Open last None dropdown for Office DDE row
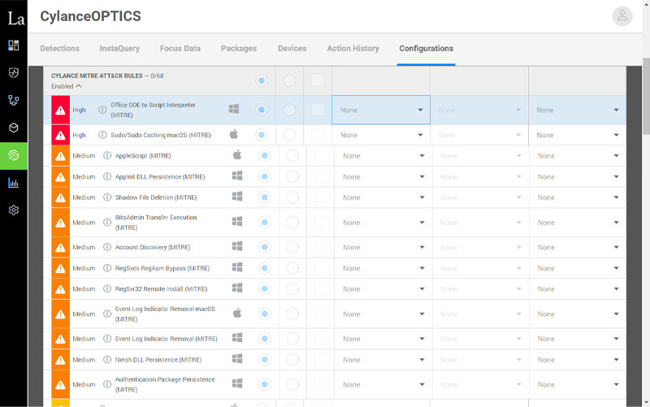The image size is (650, 407). pyautogui.click(x=578, y=110)
